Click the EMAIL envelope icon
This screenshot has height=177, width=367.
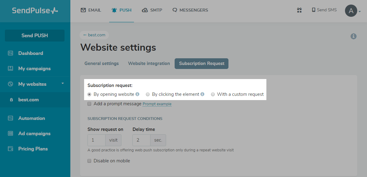tap(83, 10)
